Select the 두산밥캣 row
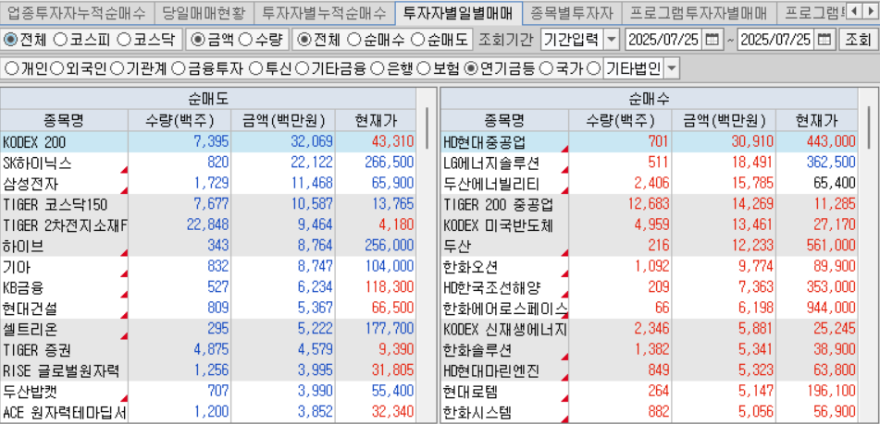The image size is (880, 424). (x=208, y=391)
